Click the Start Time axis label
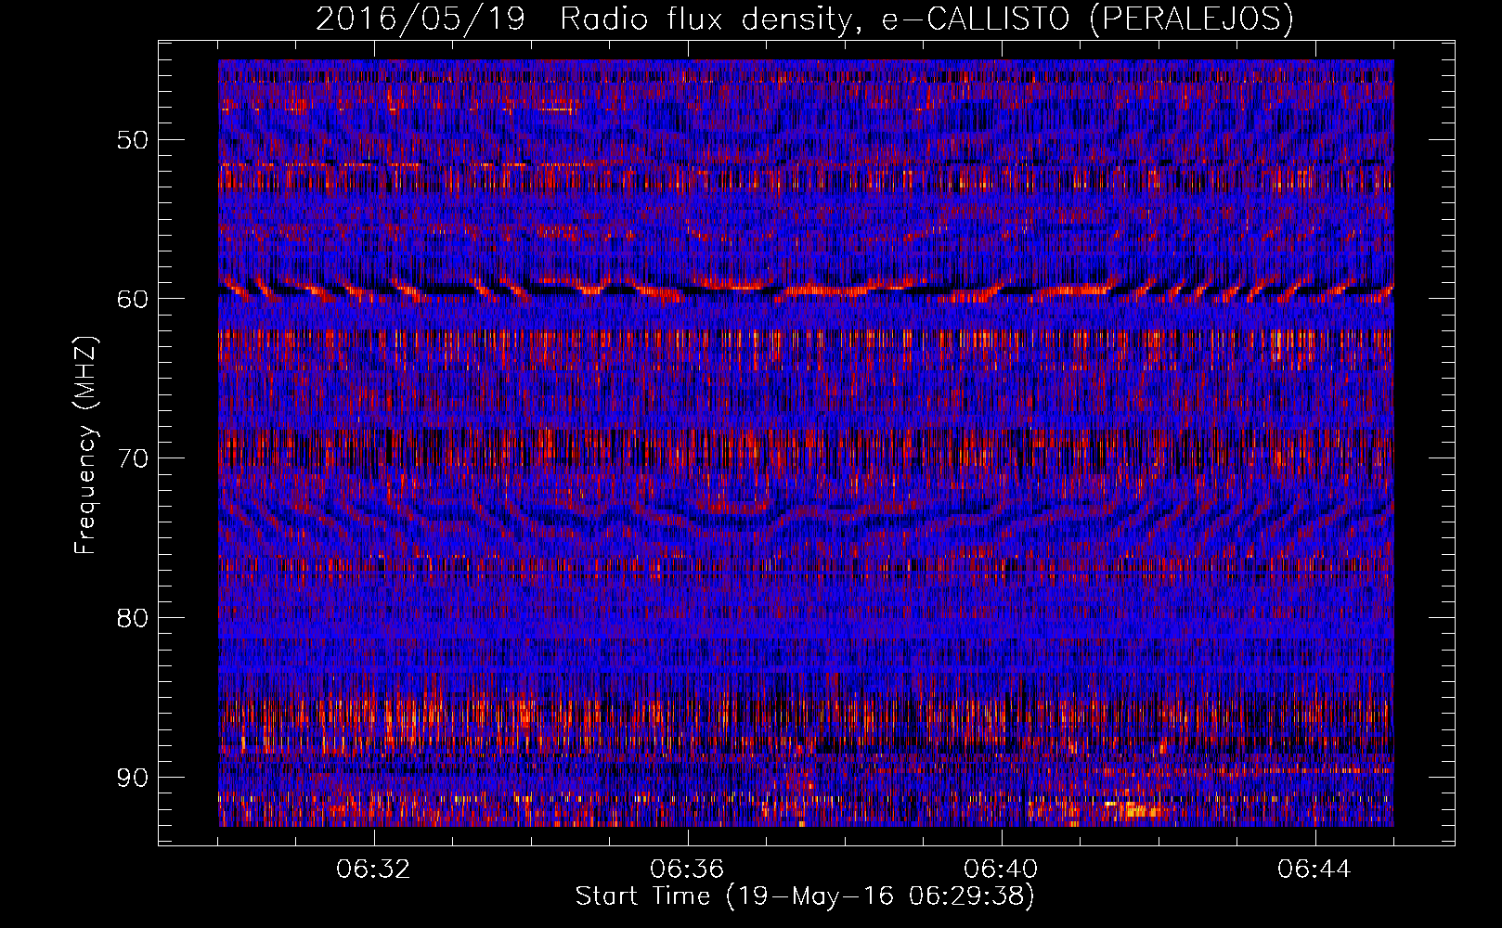Viewport: 1502px width, 928px height. pos(805,896)
